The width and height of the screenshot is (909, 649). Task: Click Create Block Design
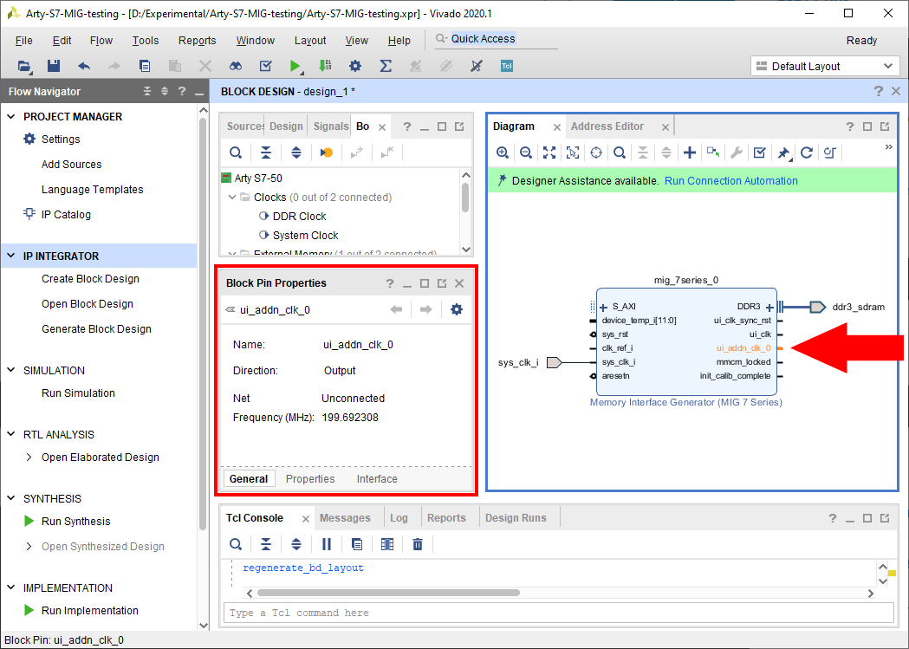click(90, 279)
